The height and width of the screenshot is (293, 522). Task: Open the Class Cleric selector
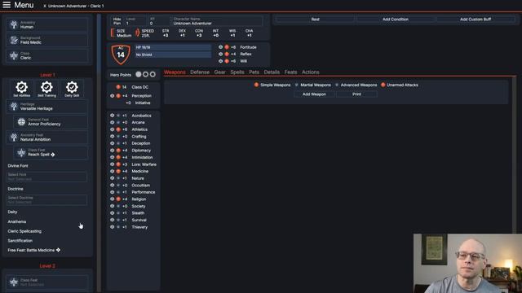[47, 55]
